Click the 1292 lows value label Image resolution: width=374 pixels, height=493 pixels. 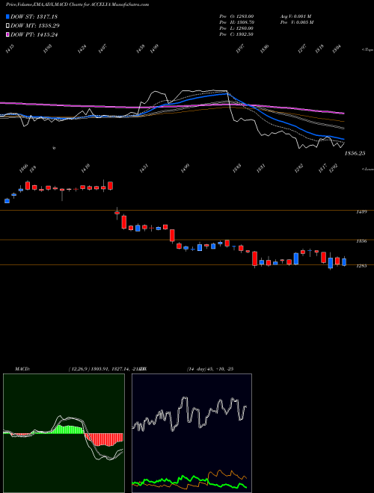coord(334,169)
